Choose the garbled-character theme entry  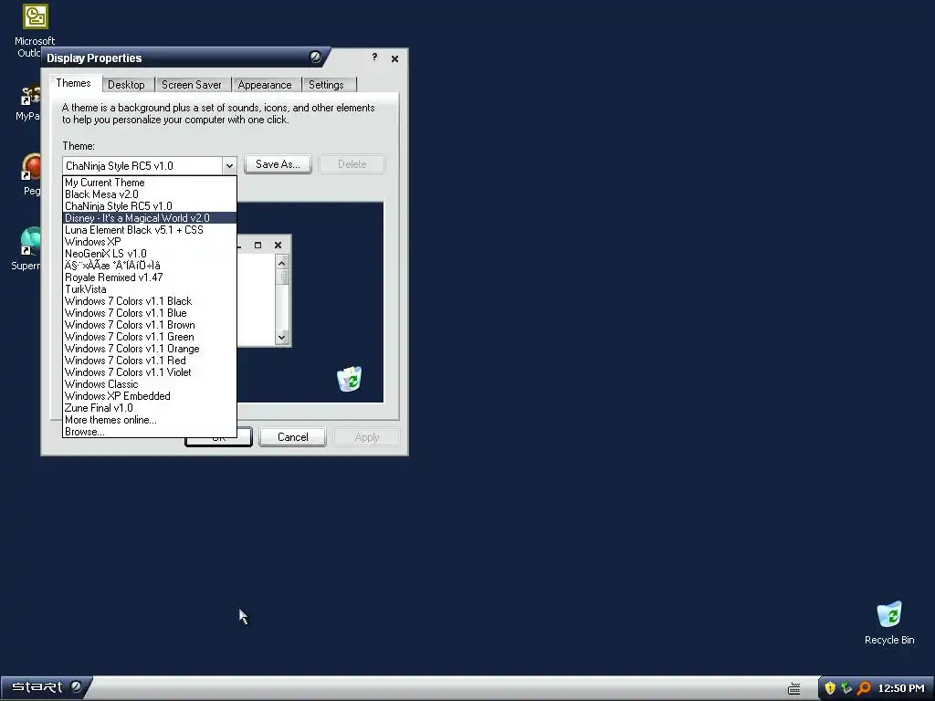150,266
